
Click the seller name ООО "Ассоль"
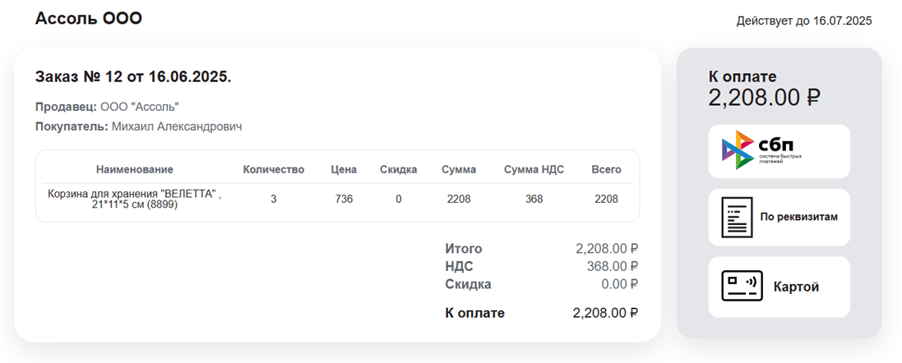click(140, 107)
